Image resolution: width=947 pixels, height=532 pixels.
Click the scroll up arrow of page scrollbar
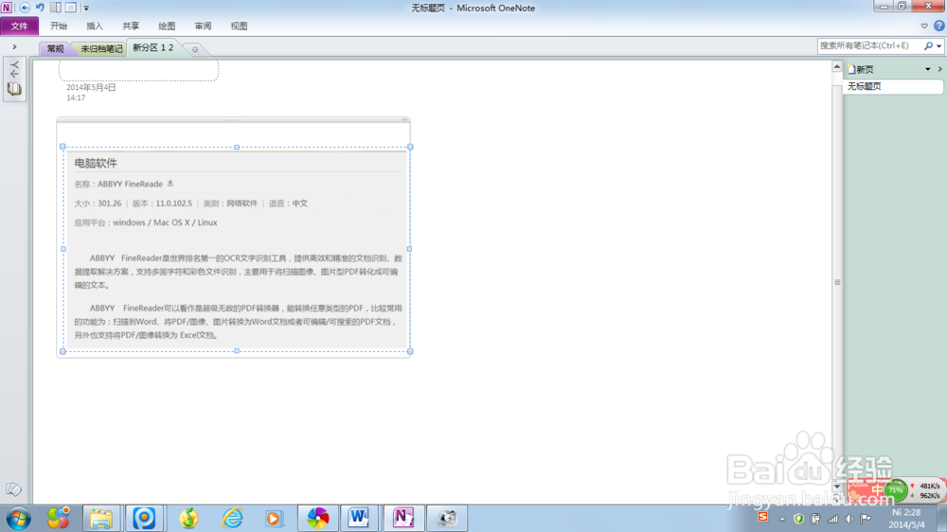tap(837, 66)
